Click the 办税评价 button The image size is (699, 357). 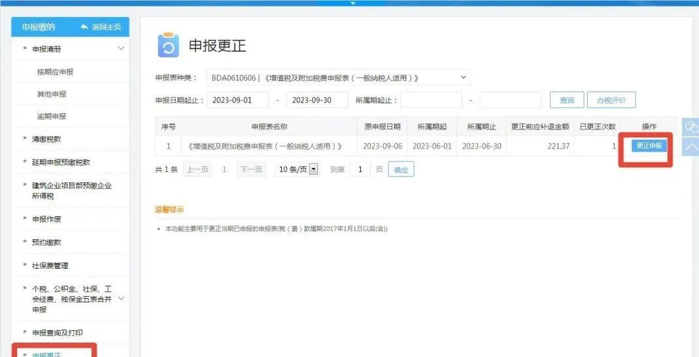tap(611, 100)
